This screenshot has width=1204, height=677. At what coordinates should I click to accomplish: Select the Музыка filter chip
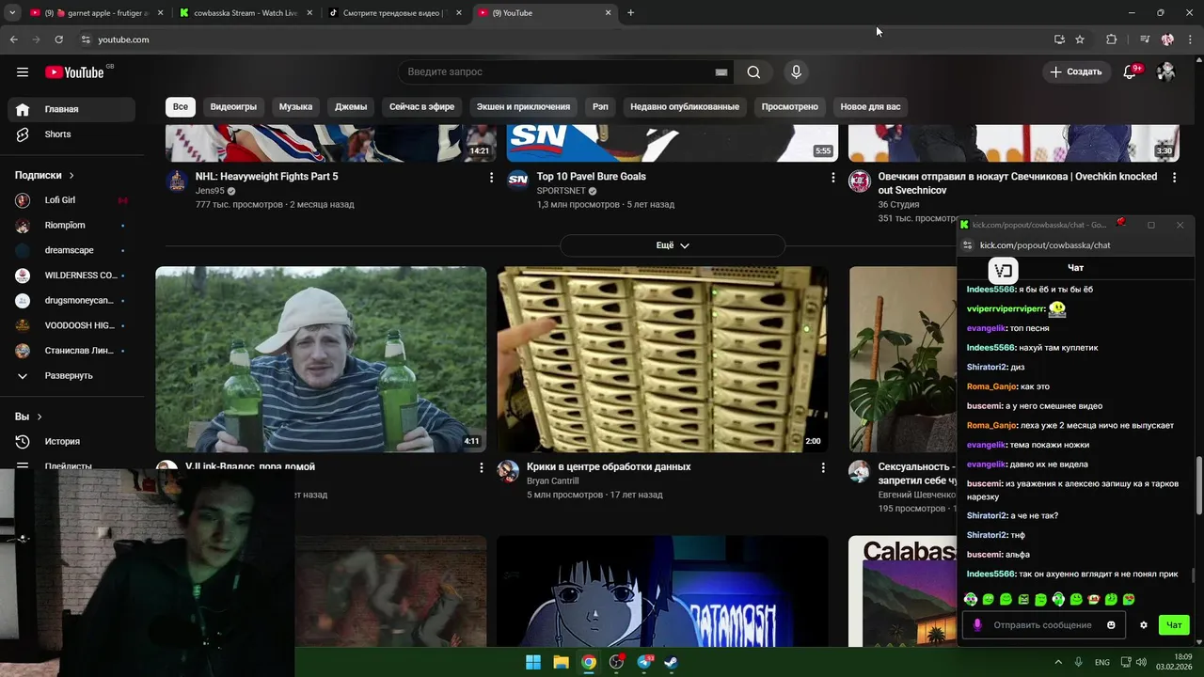click(x=295, y=106)
